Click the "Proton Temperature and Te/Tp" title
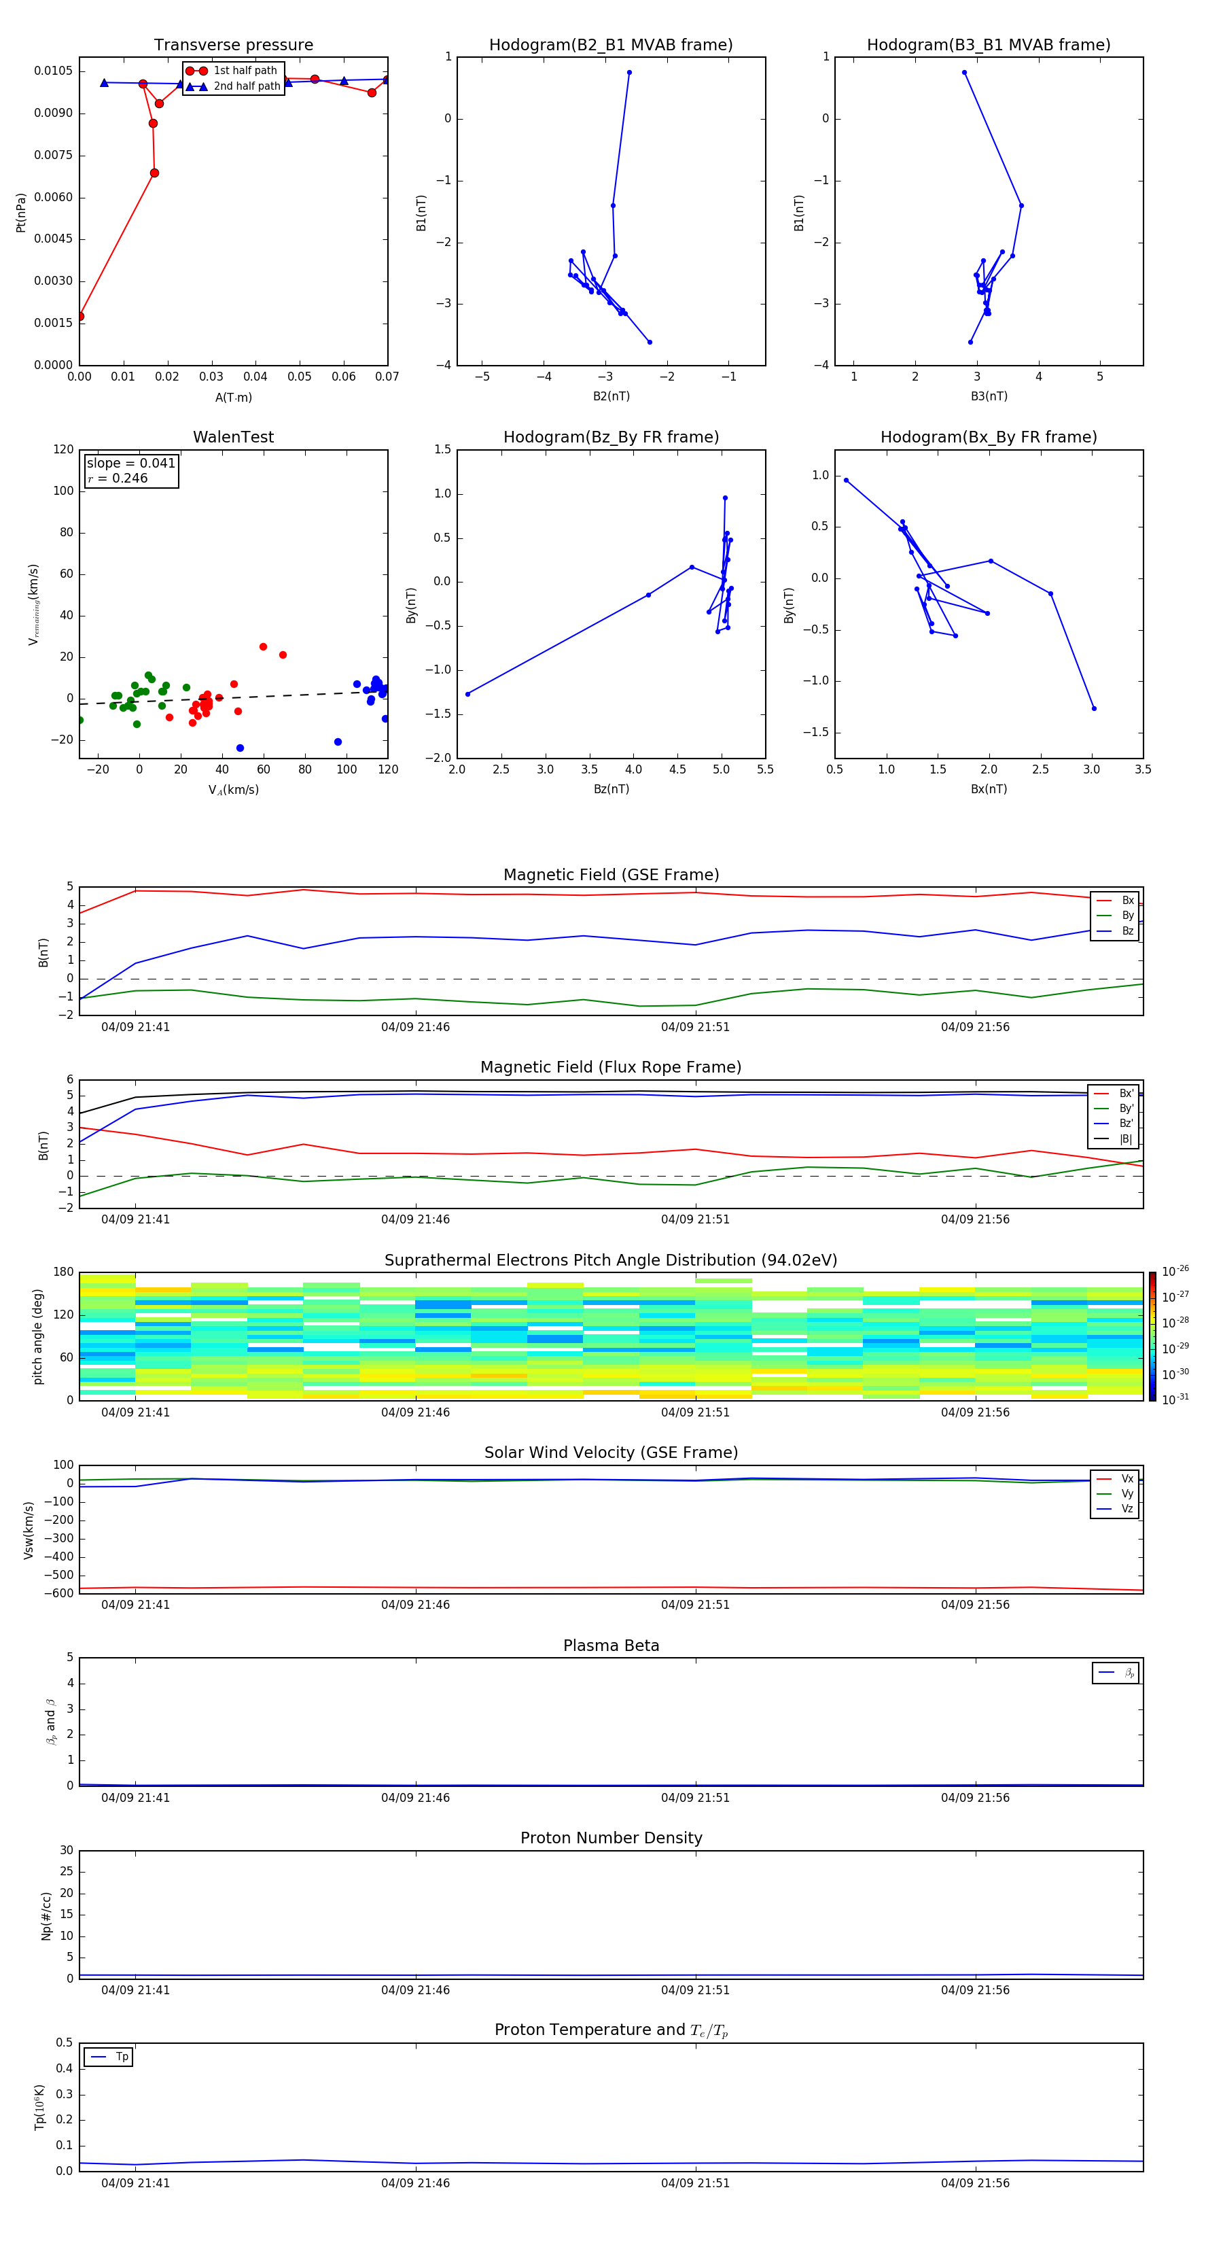The width and height of the screenshot is (1223, 2243). tap(611, 2030)
